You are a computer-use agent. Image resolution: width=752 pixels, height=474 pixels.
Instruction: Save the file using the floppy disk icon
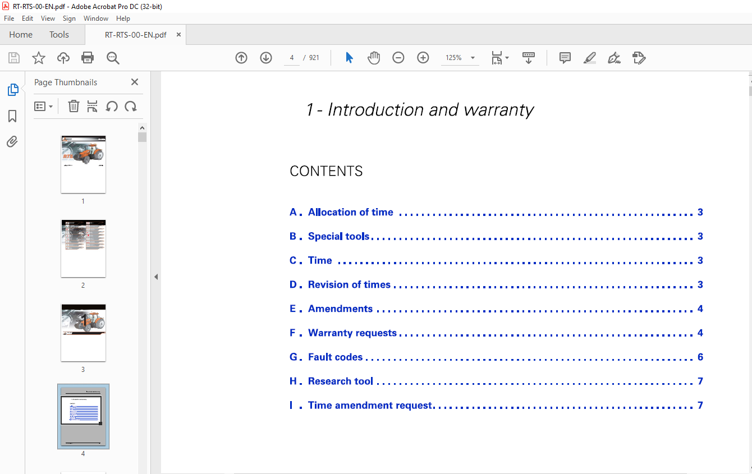pos(14,58)
